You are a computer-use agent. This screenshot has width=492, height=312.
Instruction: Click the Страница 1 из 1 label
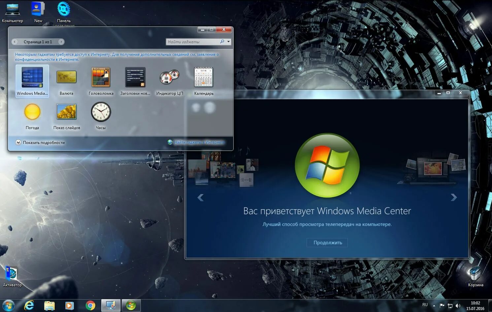[38, 42]
